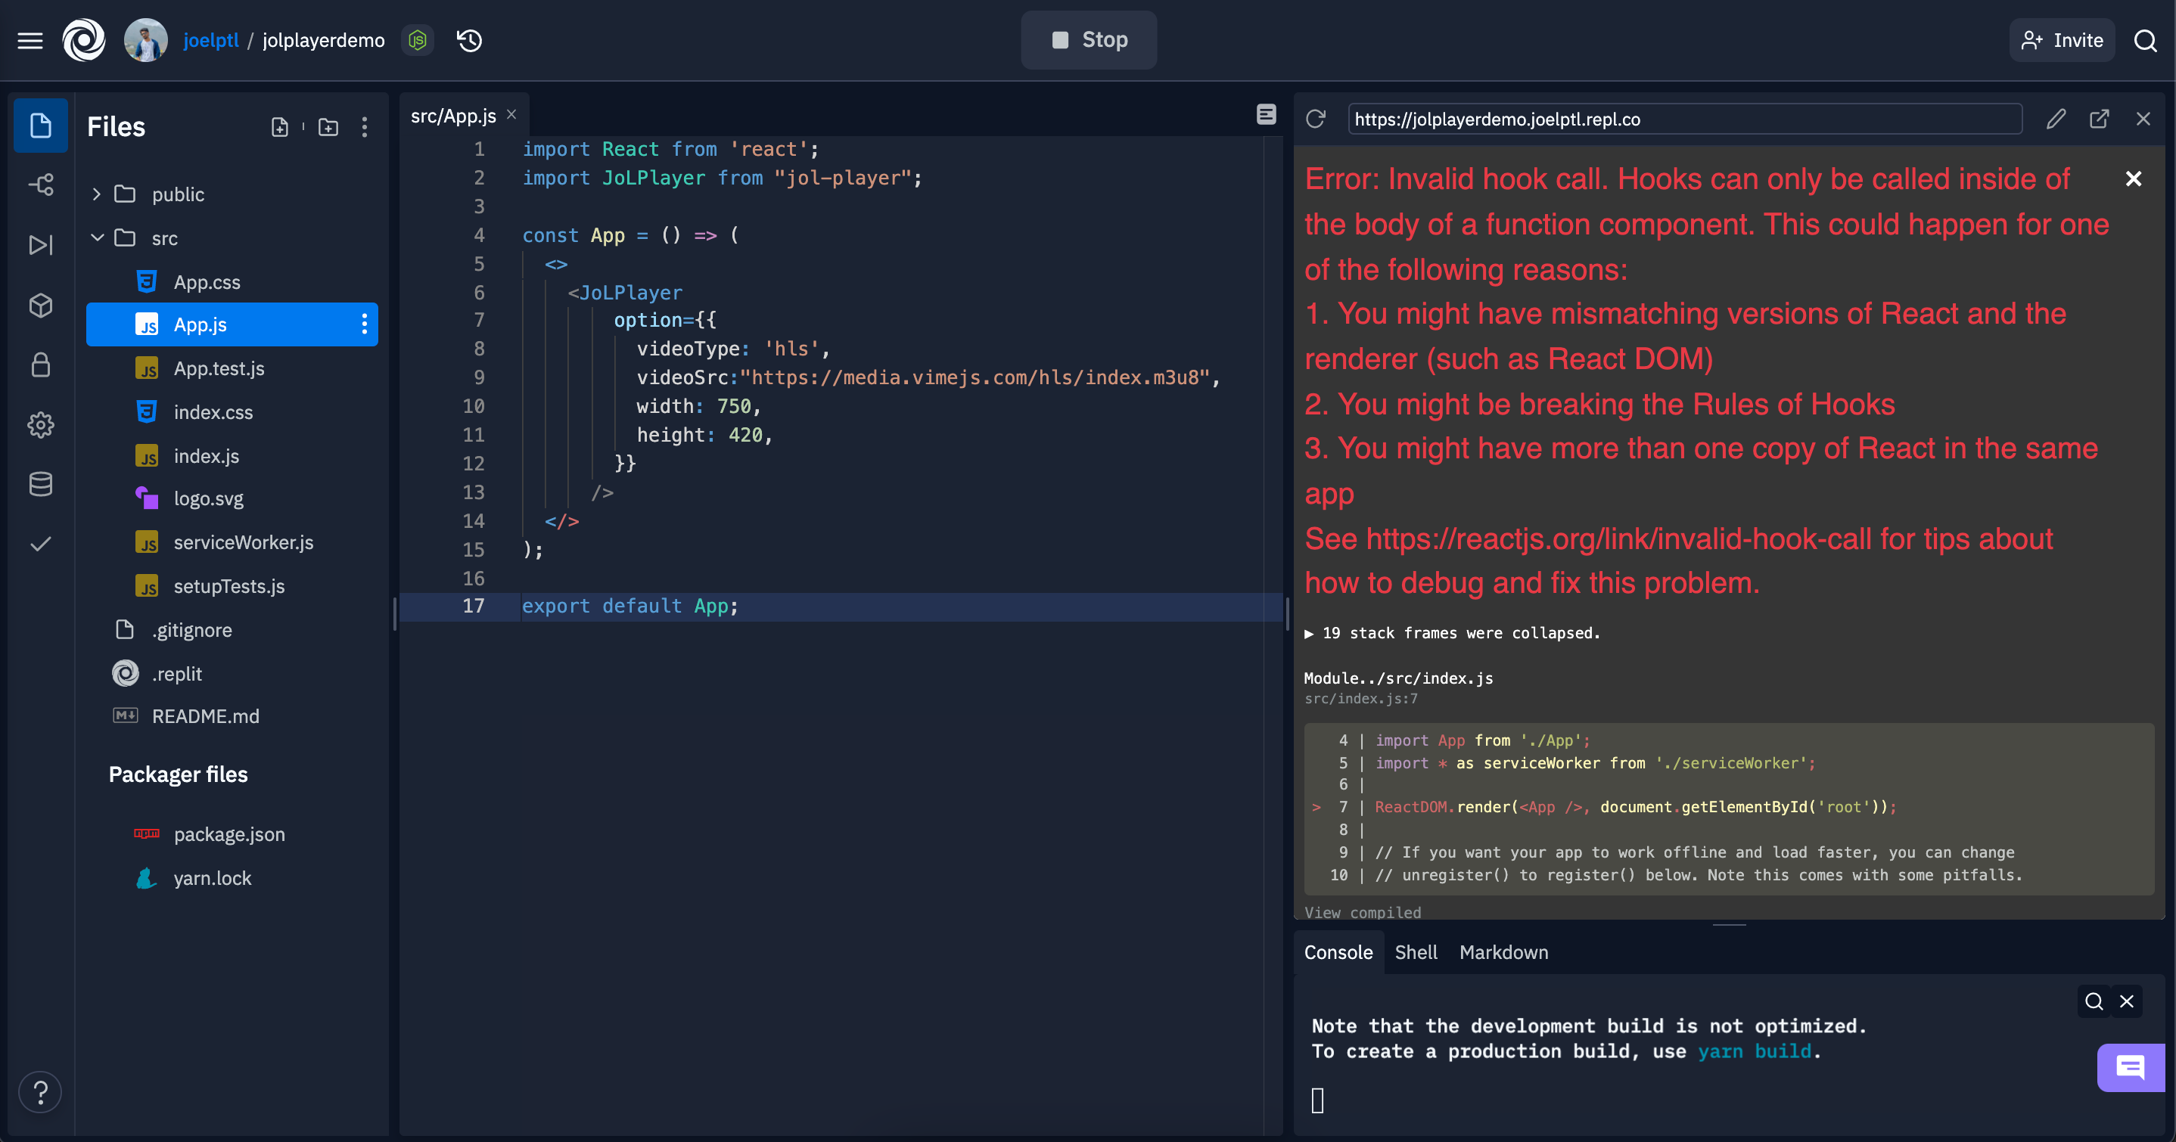The height and width of the screenshot is (1142, 2176).
Task: Click the add new folder icon
Action: 328,127
